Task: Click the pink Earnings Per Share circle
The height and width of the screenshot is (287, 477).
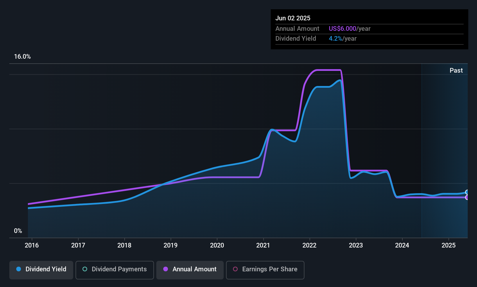Action: point(235,269)
